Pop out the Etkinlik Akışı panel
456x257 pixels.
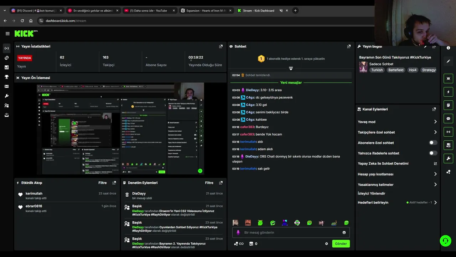(114, 183)
